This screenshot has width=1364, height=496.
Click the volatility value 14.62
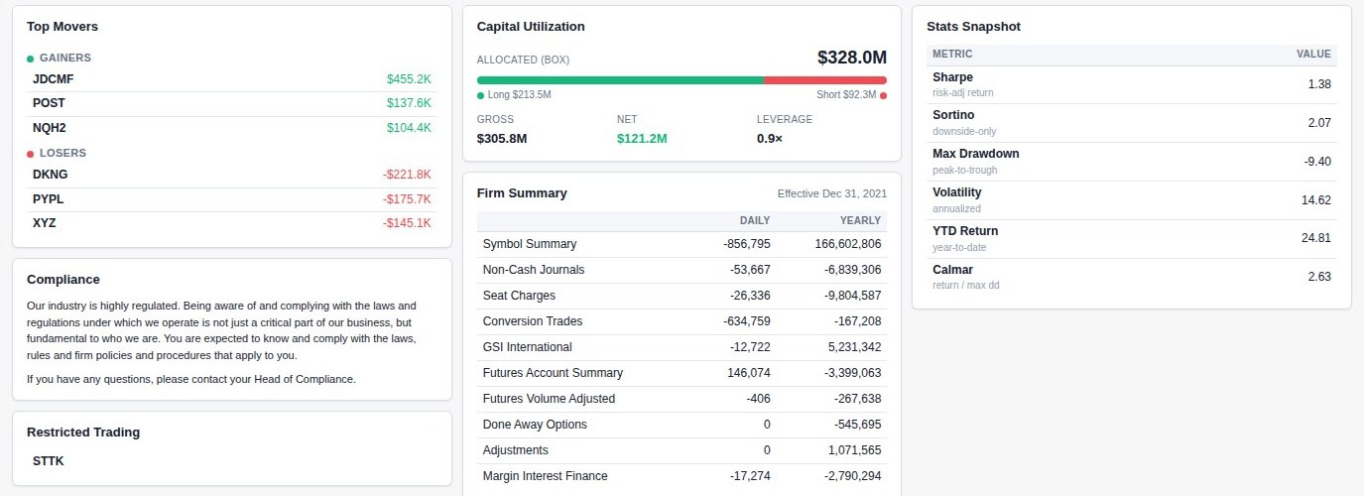tap(1316, 200)
